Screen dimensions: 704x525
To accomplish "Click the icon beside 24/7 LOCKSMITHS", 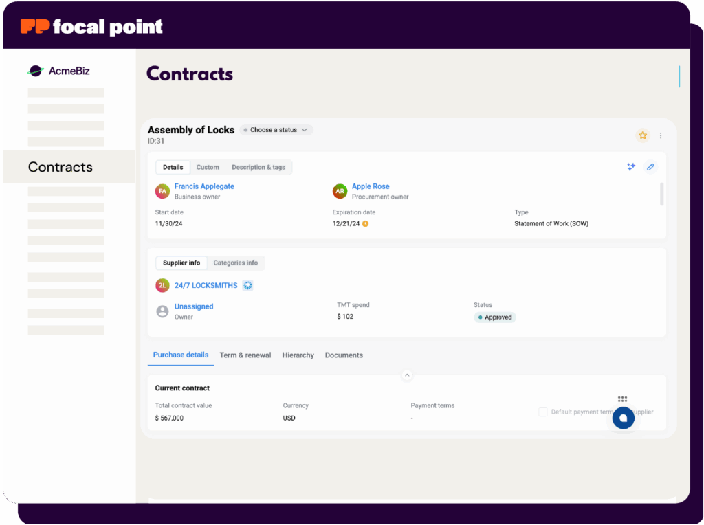I will click(248, 285).
